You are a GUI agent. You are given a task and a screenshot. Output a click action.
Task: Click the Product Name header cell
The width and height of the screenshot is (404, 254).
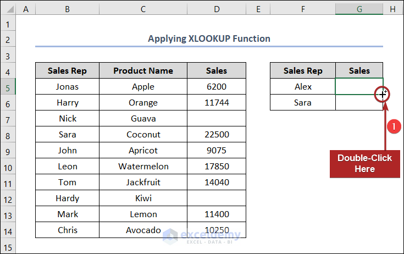tap(143, 70)
